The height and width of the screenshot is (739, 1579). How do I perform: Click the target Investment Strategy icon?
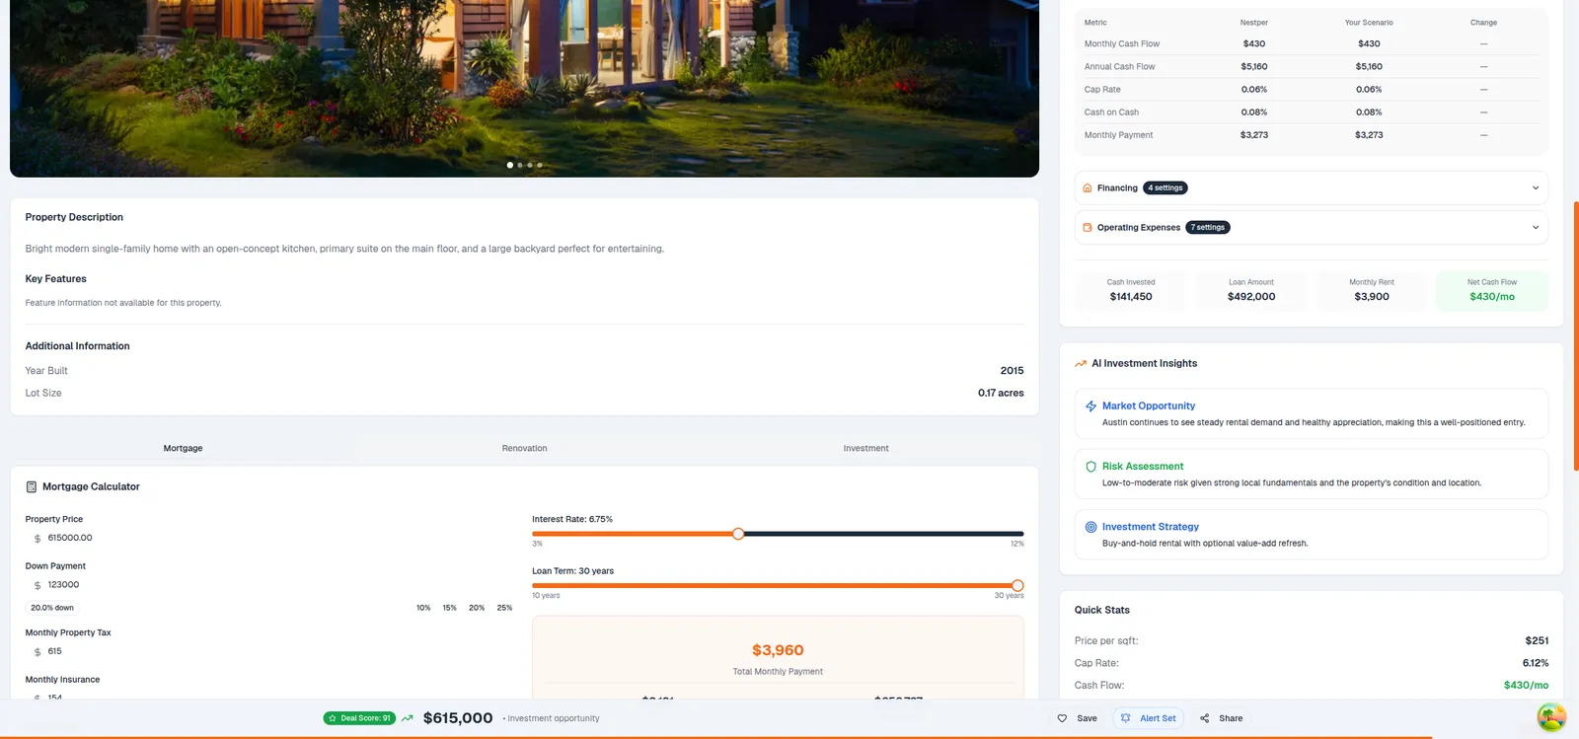coord(1090,527)
